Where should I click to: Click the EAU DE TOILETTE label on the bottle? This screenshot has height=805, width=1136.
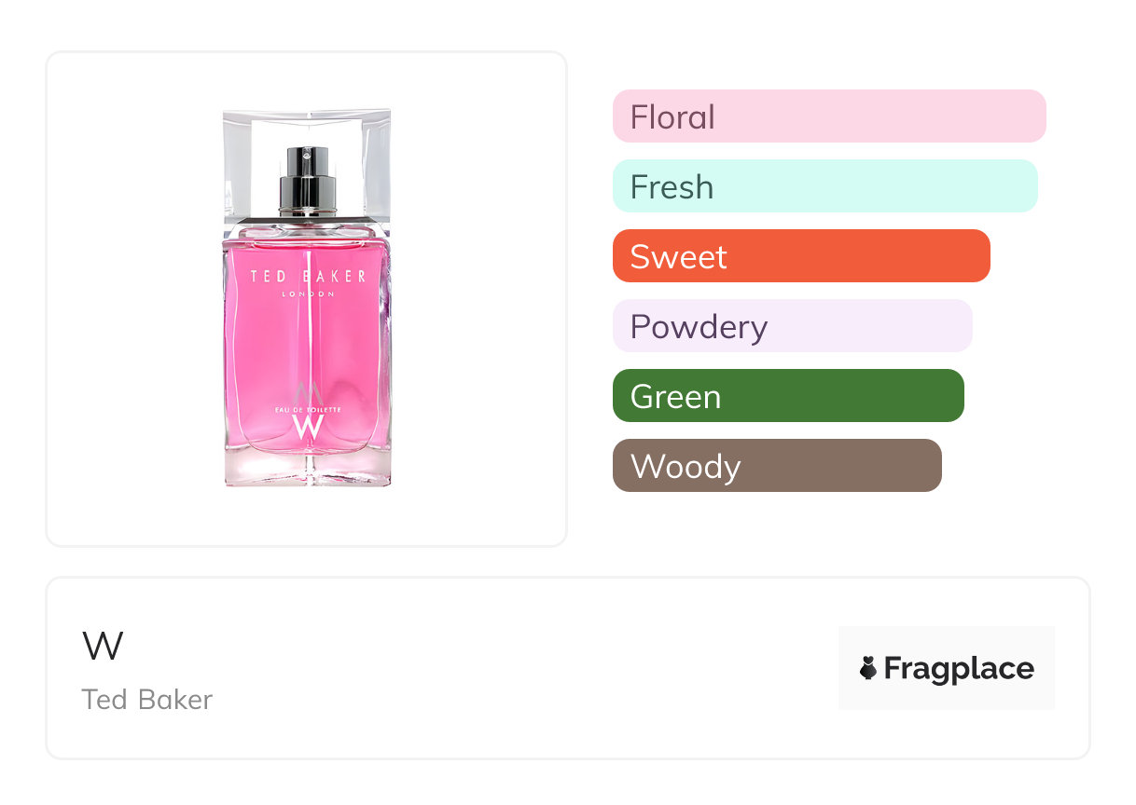(308, 409)
